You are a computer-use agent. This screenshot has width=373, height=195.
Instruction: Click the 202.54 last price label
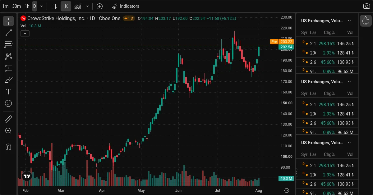pos(286,47)
